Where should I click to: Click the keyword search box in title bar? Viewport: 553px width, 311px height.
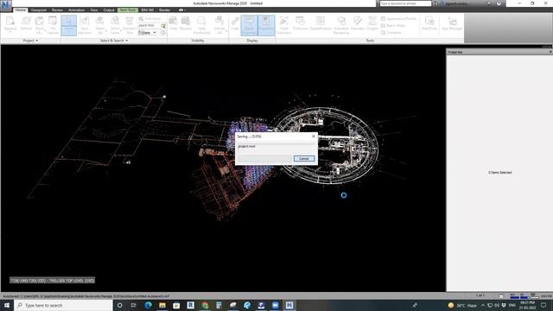pyautogui.click(x=405, y=3)
